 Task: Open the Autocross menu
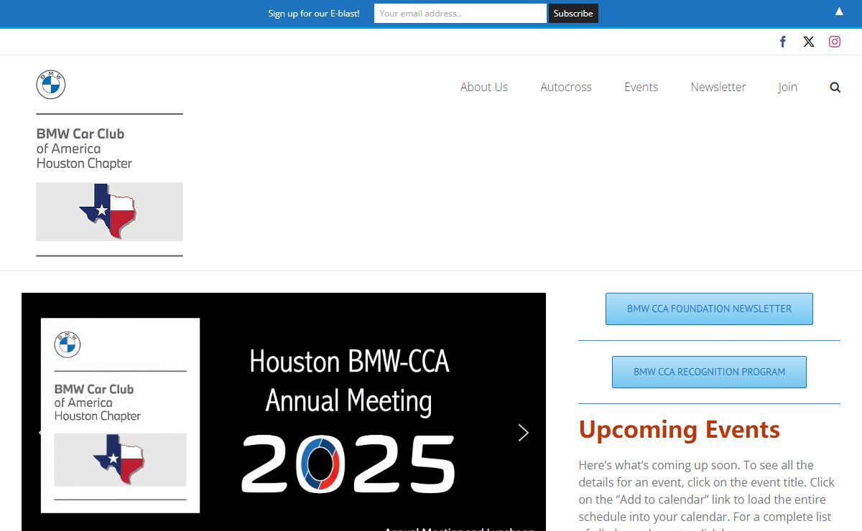click(x=566, y=87)
